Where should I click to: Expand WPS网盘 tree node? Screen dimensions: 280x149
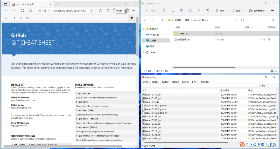pyautogui.click(x=144, y=35)
